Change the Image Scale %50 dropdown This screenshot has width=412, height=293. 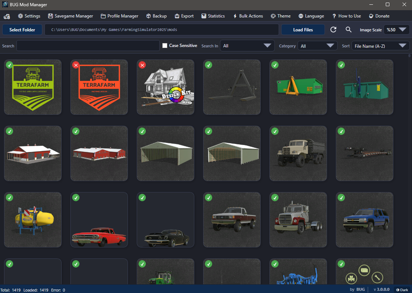point(396,30)
